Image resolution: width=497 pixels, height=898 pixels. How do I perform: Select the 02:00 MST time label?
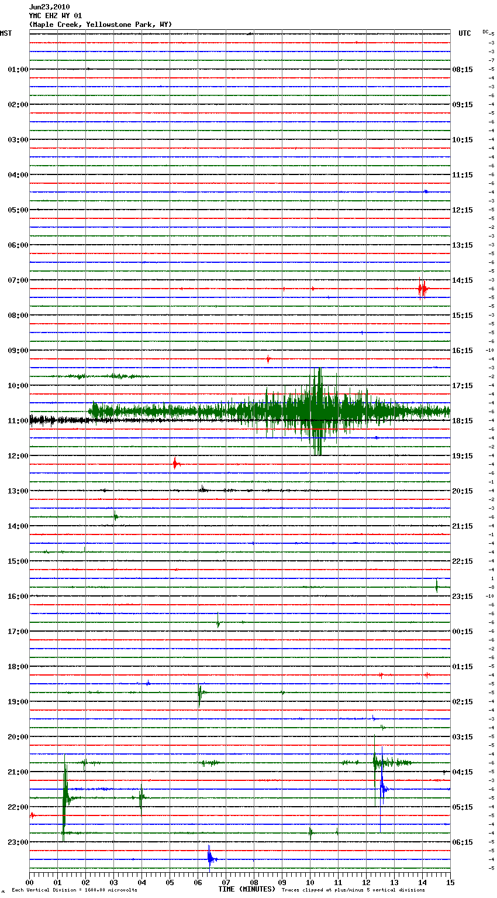(18, 105)
